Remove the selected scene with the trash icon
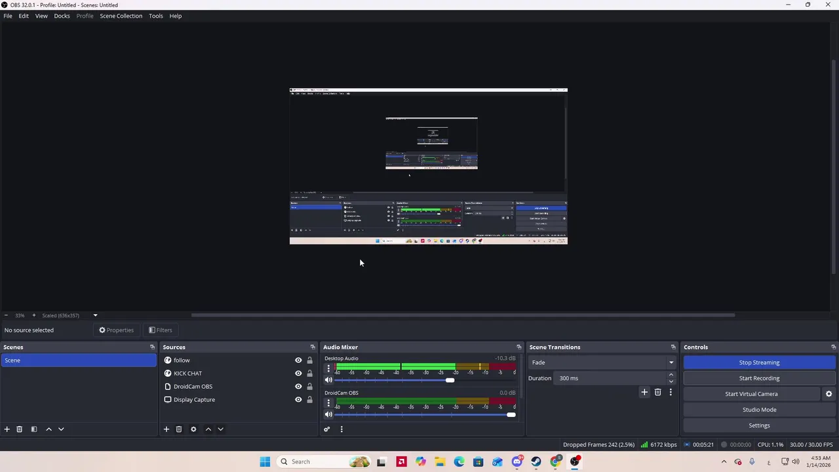The height and width of the screenshot is (472, 839). (x=19, y=429)
